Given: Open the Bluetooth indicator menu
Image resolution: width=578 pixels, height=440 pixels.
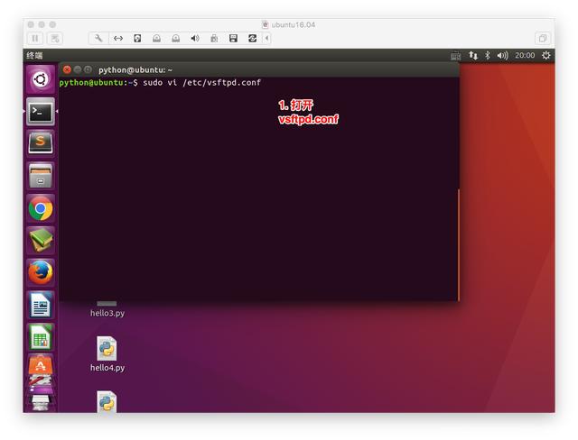Looking at the screenshot, I should click(488, 56).
